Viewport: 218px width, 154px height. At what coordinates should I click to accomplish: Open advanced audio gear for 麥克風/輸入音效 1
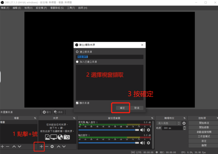[x=148, y=129]
